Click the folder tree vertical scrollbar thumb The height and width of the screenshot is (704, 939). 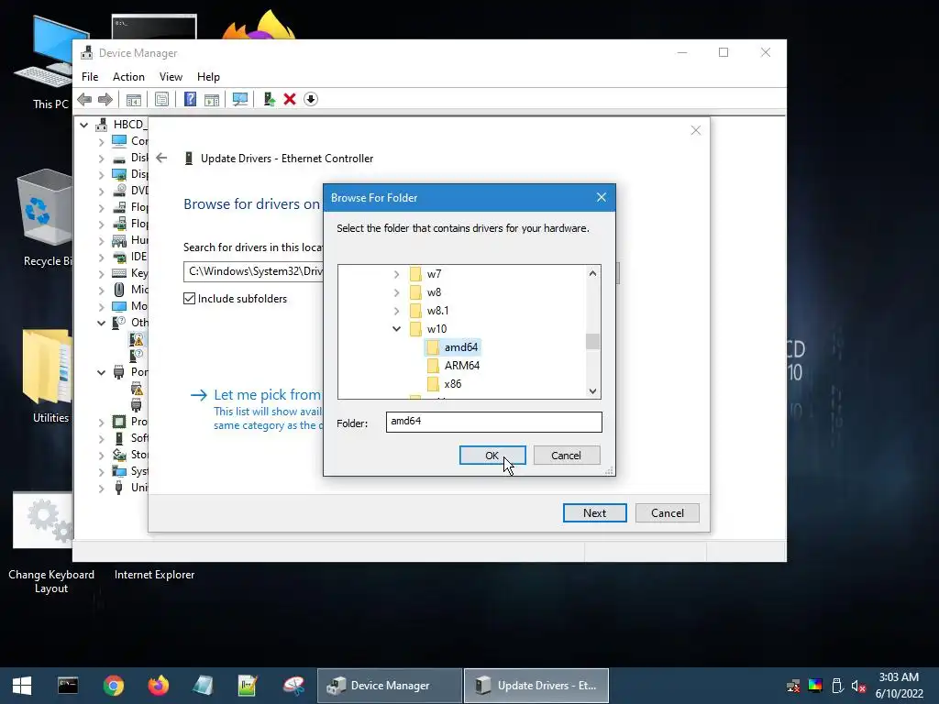592,341
